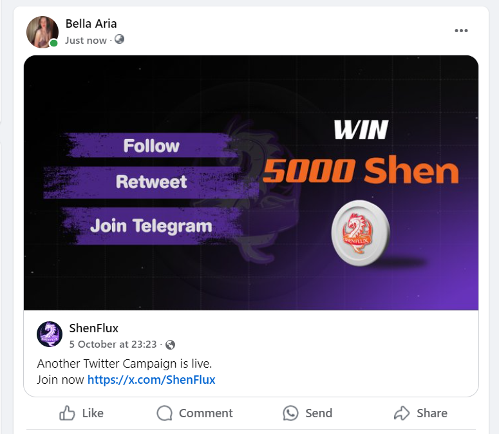Open the three-dot post options menu
Viewport: 499px width, 434px height.
click(461, 30)
